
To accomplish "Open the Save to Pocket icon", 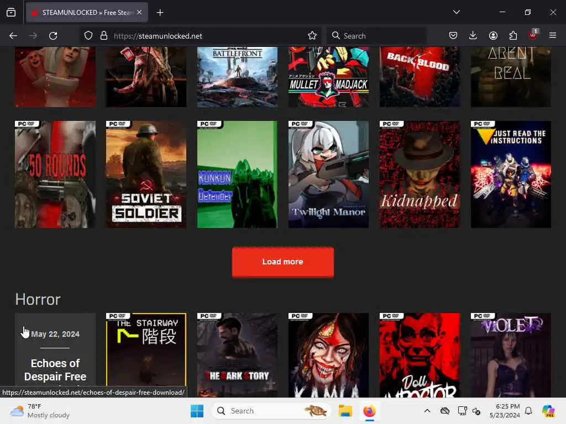I will [453, 36].
